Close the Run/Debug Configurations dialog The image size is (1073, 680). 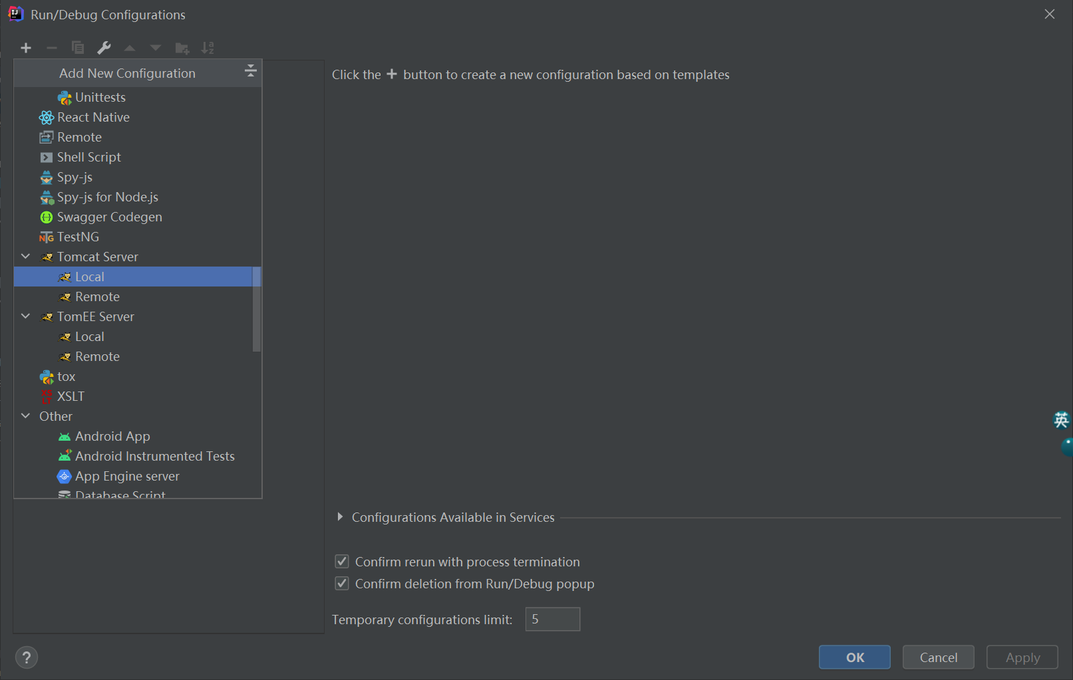[1050, 14]
